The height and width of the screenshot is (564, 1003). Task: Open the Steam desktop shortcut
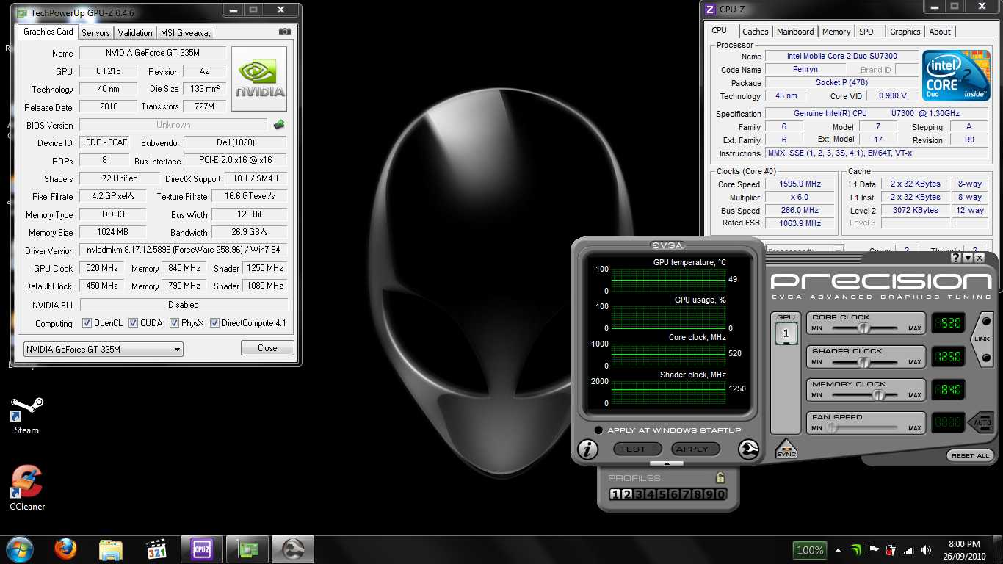click(26, 416)
